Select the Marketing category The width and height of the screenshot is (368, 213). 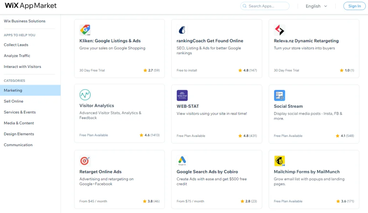click(13, 91)
